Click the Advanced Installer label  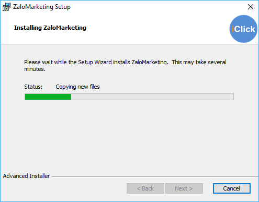click(x=26, y=176)
